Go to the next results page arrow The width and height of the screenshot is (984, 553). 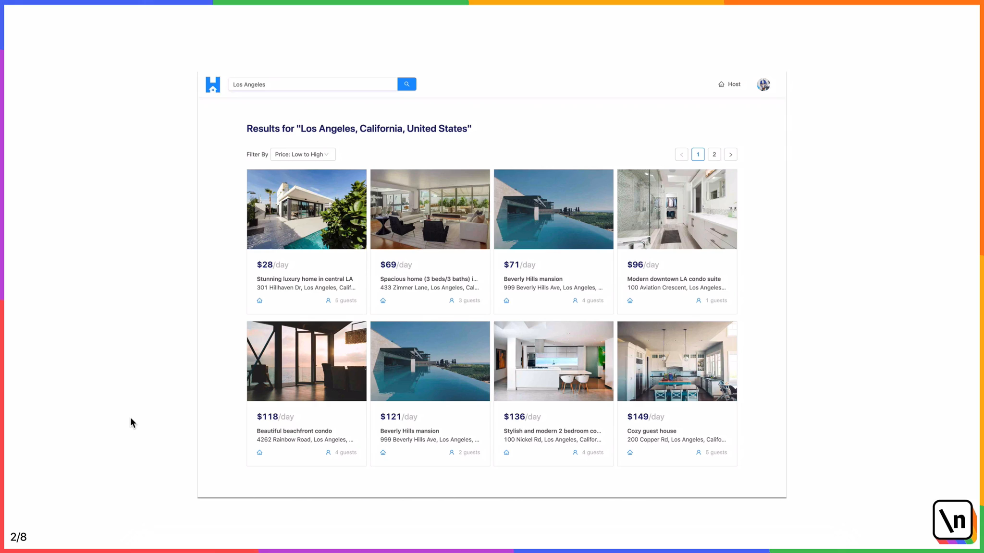(x=730, y=155)
